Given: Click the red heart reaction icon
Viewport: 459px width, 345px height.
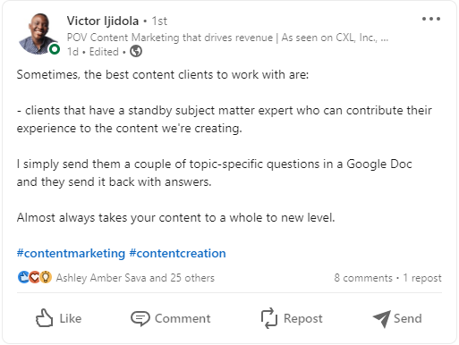Looking at the screenshot, I should click(x=34, y=277).
